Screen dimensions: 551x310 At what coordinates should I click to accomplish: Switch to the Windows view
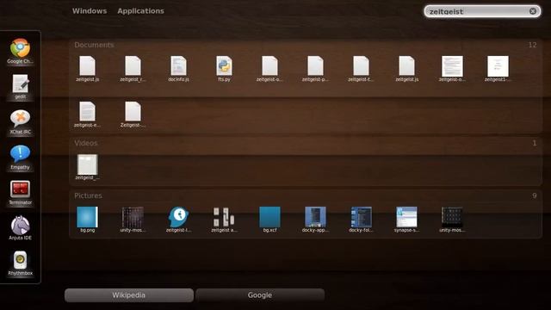[90, 11]
